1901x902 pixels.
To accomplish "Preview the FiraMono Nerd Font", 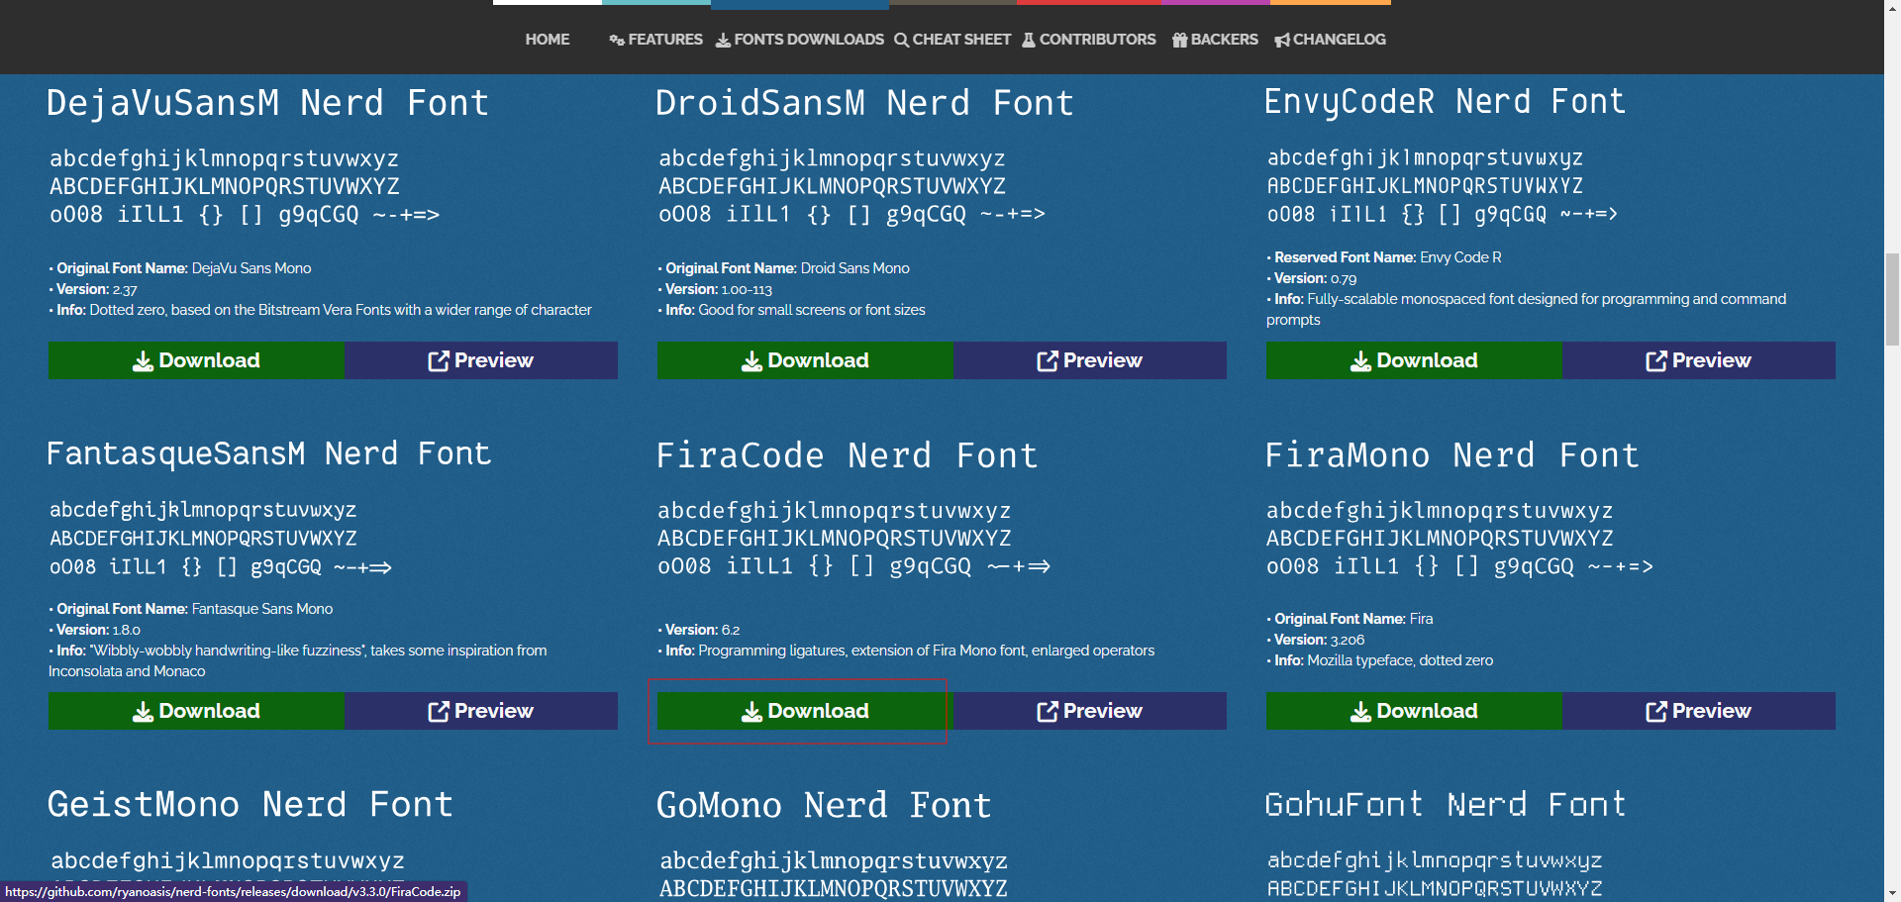I will (1698, 711).
